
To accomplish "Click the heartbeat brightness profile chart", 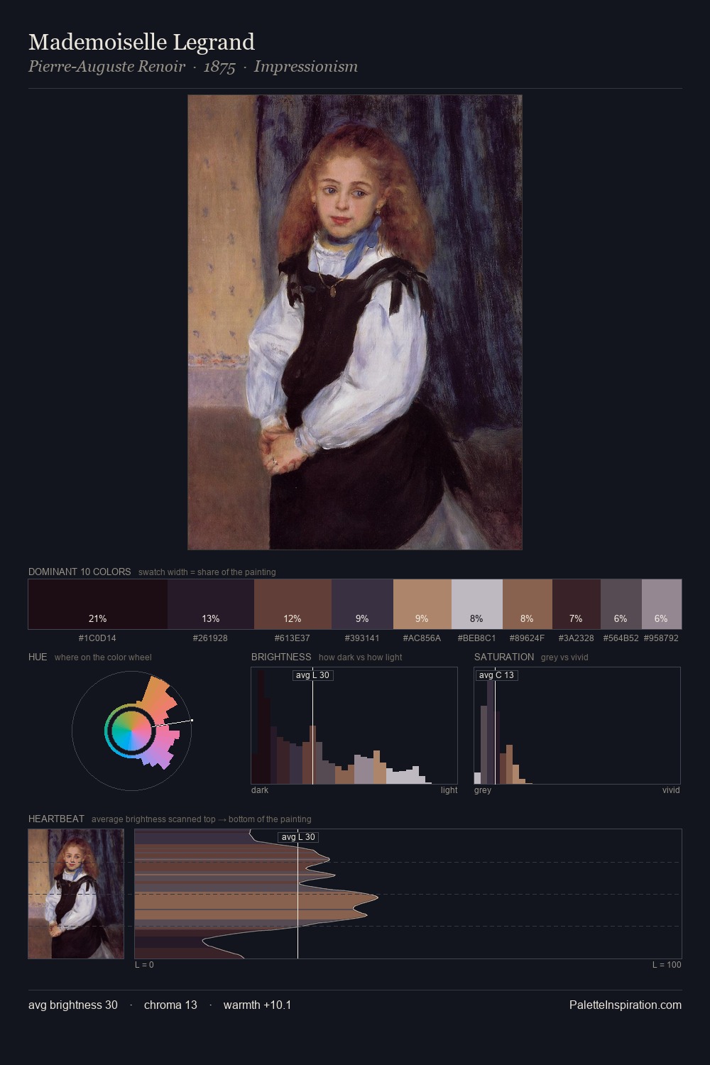I will pyautogui.click(x=408, y=894).
